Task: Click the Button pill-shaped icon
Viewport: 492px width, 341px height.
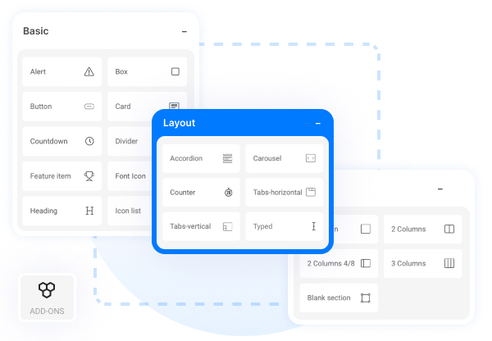Action: (89, 107)
